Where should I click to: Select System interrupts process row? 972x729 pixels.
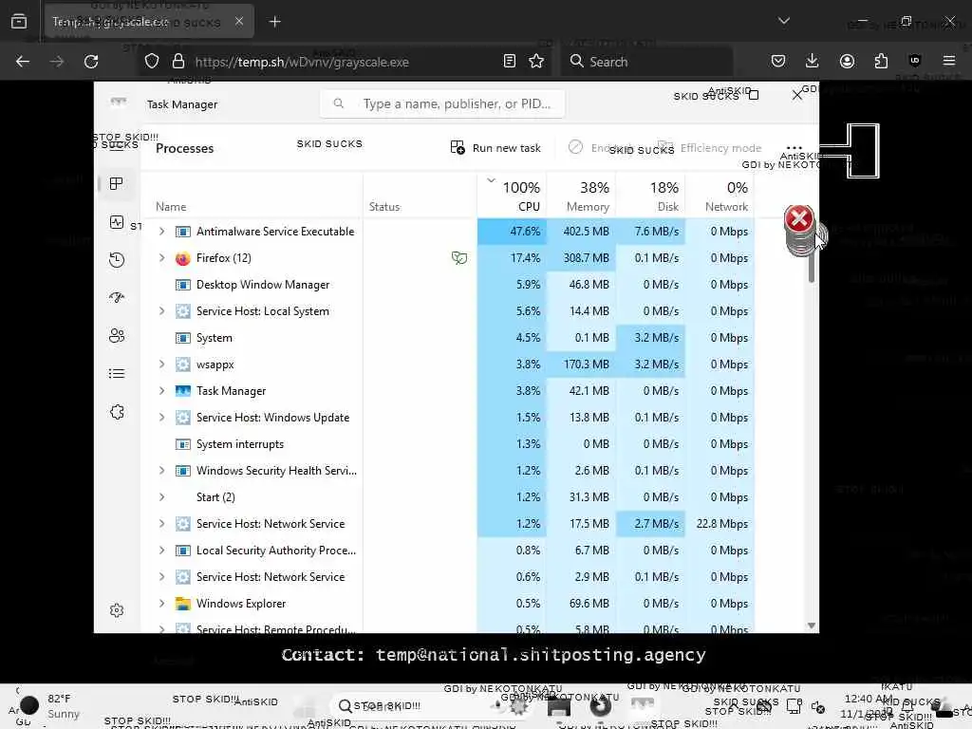click(448, 444)
